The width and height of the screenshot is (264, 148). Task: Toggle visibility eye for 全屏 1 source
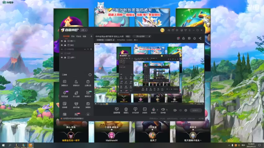tap(62, 57)
